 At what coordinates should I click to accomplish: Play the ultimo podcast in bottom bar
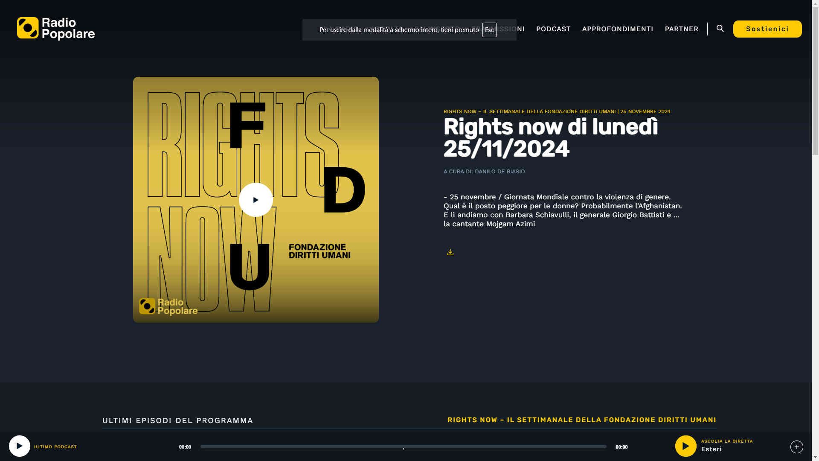tap(20, 446)
